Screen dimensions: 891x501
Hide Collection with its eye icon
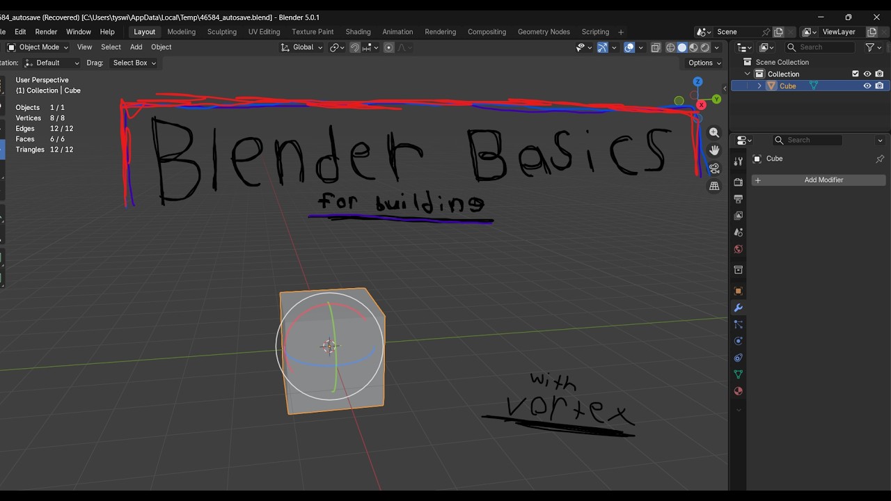867,74
